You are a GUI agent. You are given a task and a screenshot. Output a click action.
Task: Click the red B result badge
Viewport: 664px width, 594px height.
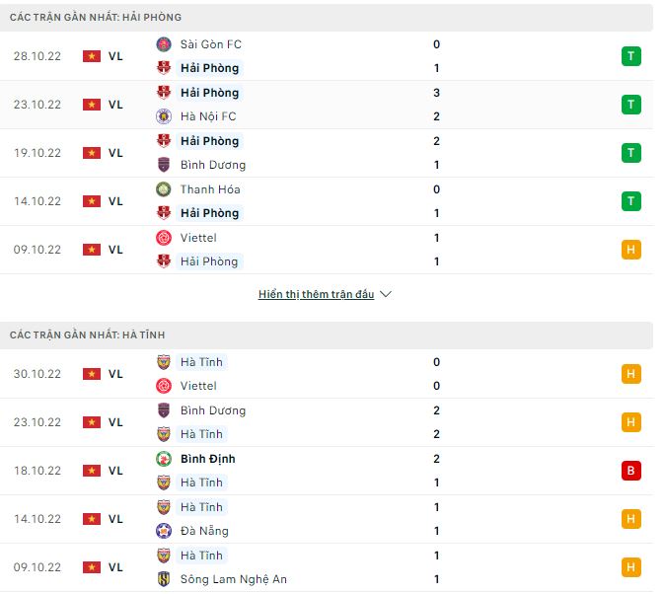click(631, 471)
